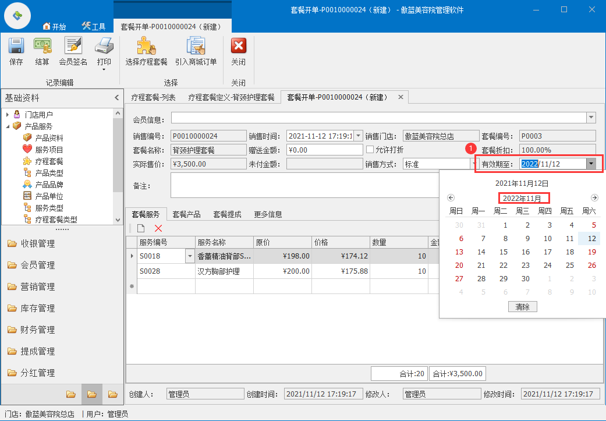The height and width of the screenshot is (421, 606).
Task: Click the Clear (清除) calendar button
Action: pos(522,307)
